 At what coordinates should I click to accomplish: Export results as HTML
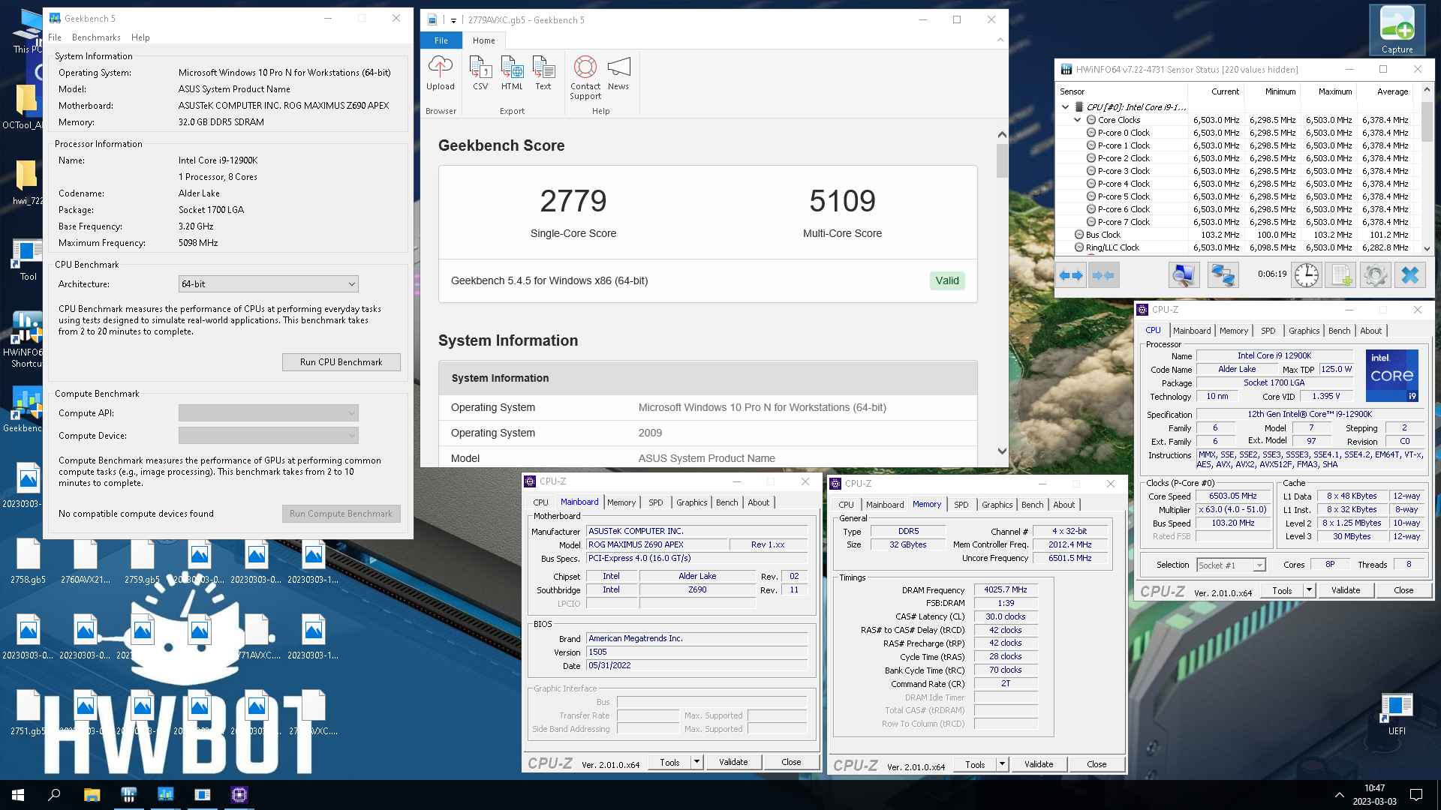click(512, 73)
